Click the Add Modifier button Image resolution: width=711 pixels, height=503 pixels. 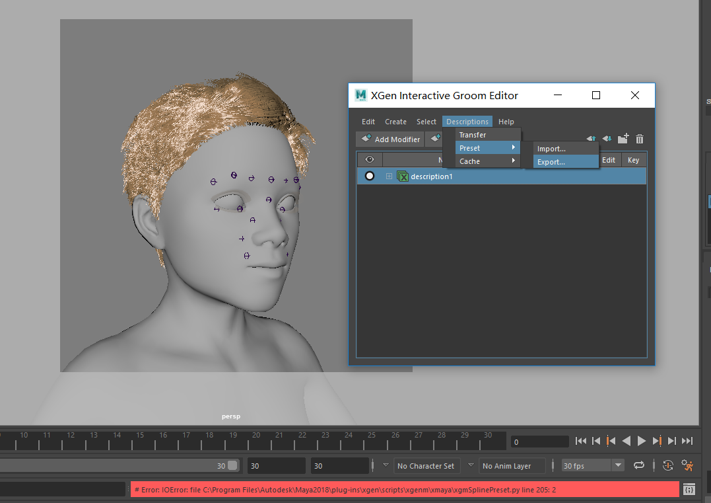point(390,139)
